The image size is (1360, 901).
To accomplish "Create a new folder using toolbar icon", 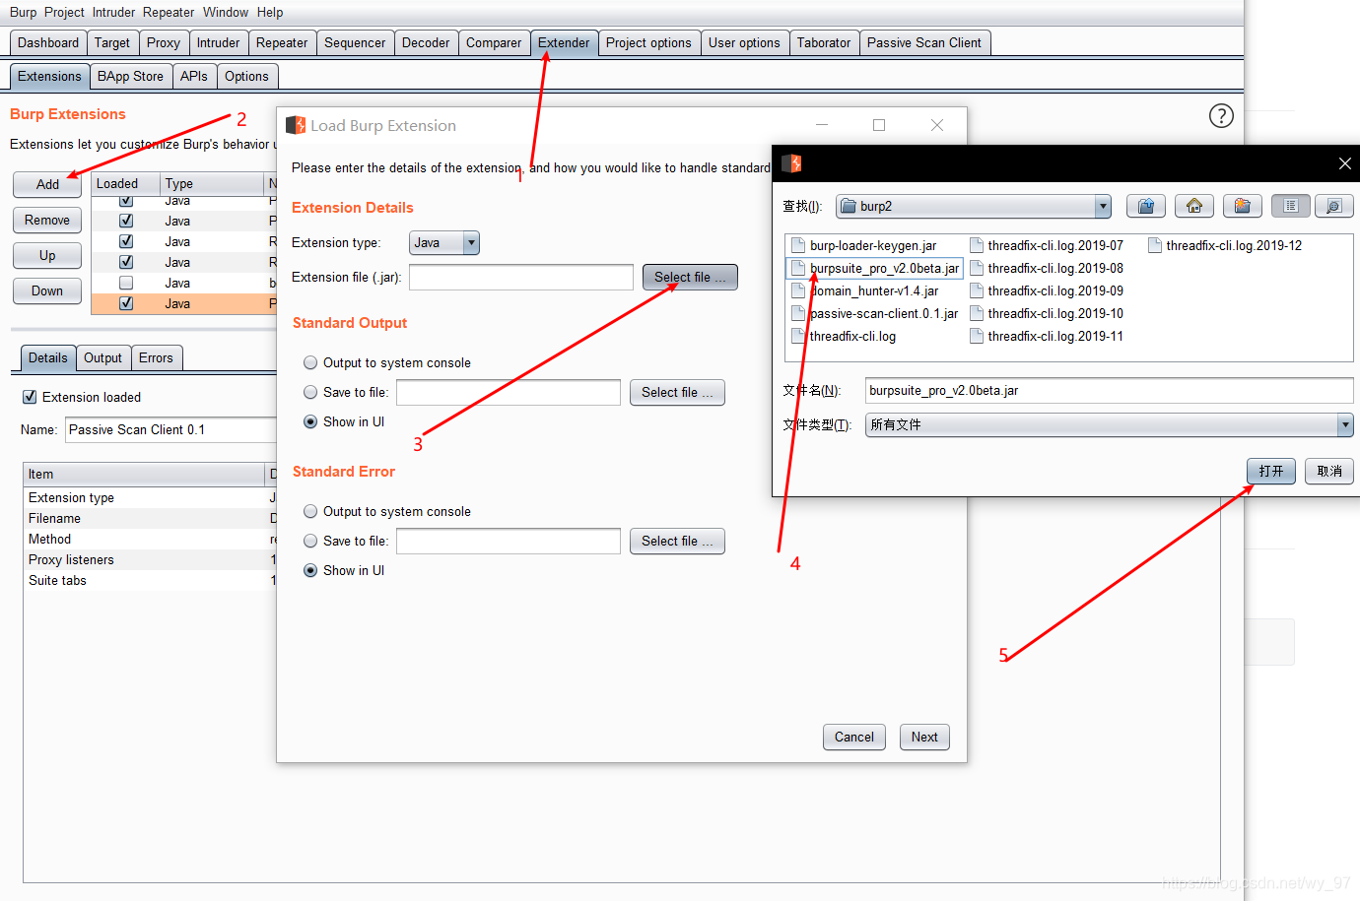I will coord(1242,206).
